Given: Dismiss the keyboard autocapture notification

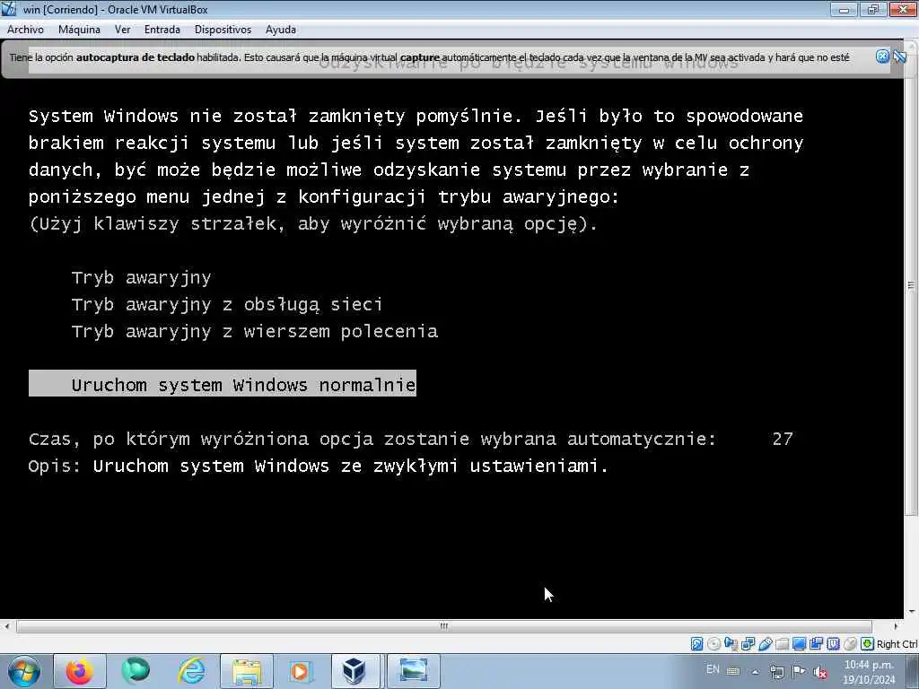Looking at the screenshot, I should pyautogui.click(x=883, y=57).
